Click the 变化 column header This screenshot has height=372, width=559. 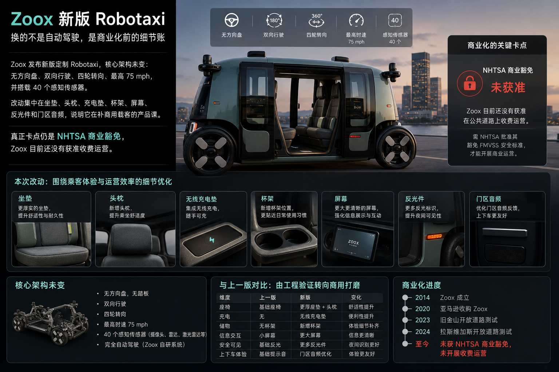[x=356, y=298]
